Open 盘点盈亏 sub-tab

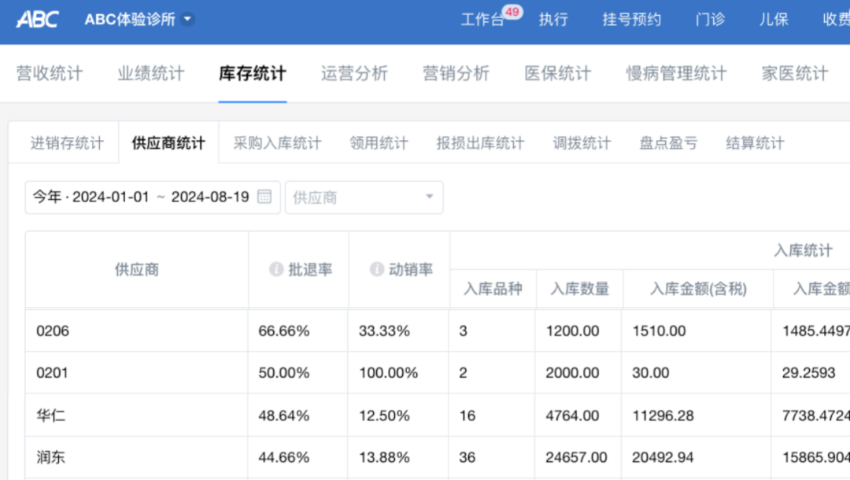tap(668, 143)
